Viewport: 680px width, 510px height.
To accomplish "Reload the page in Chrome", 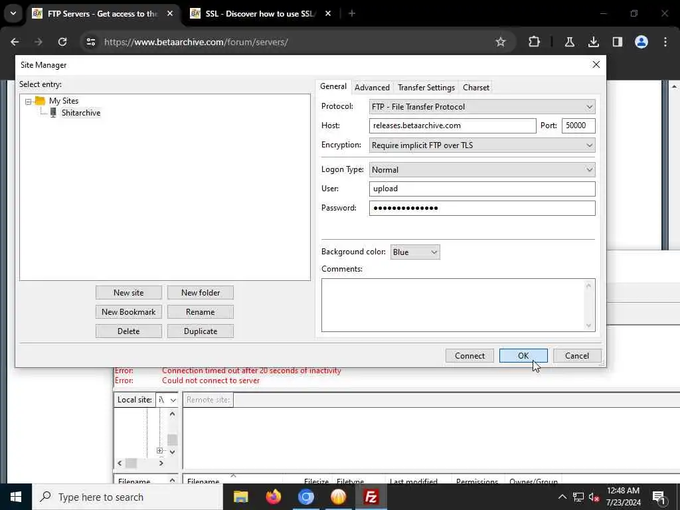I will 62,42.
